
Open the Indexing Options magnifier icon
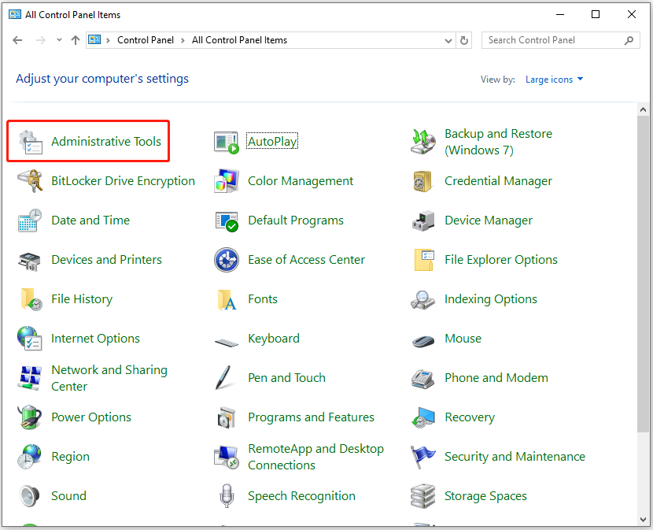point(422,300)
